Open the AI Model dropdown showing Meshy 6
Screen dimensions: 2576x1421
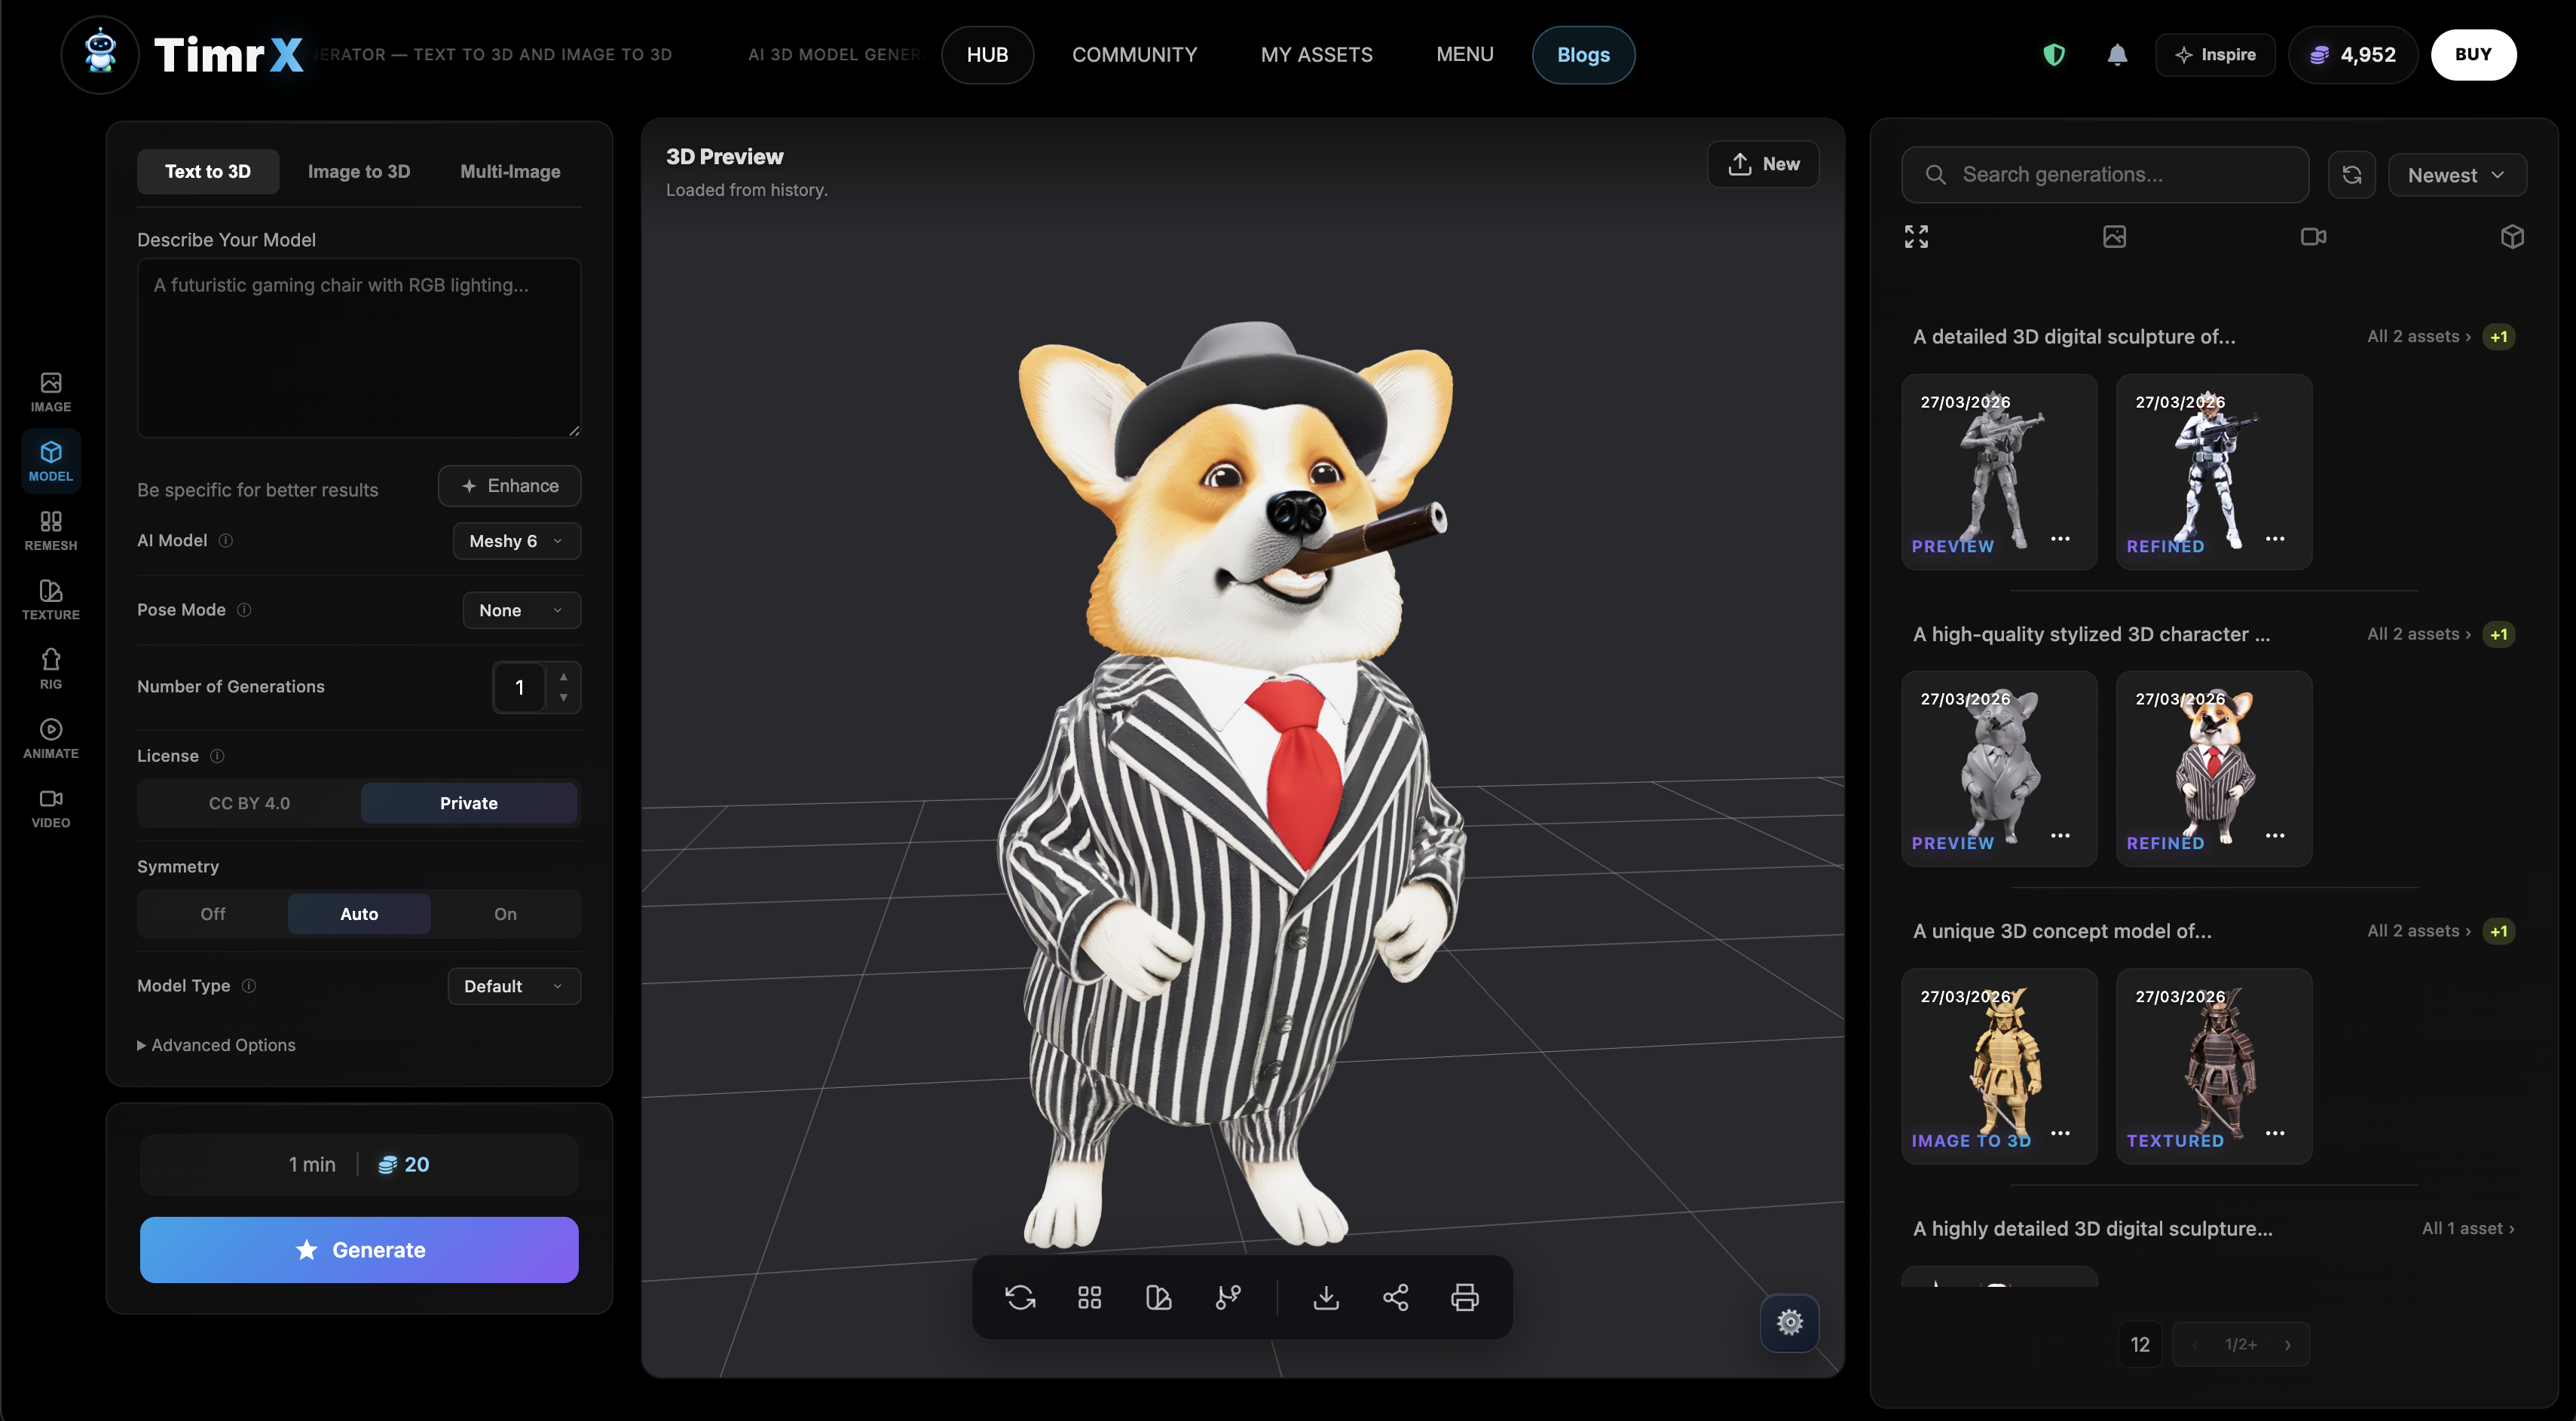click(x=516, y=541)
